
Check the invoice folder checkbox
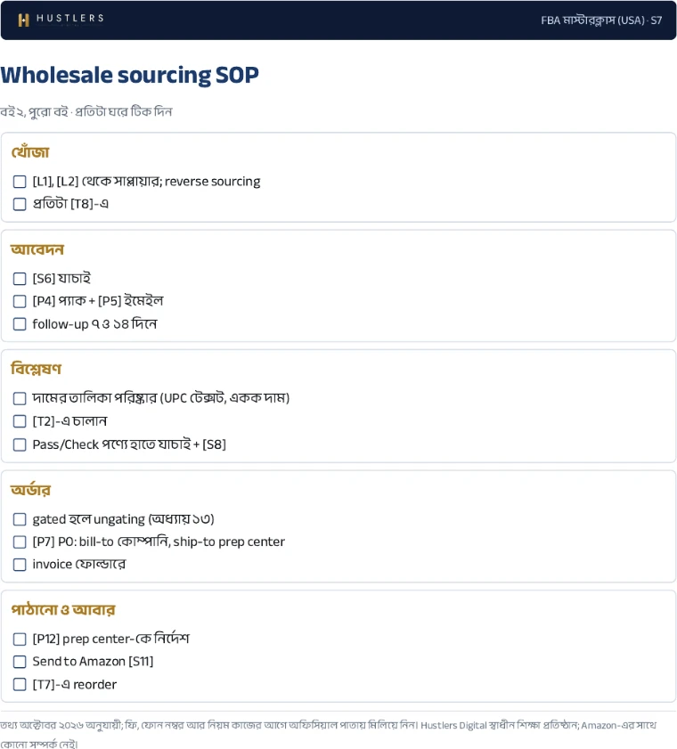(x=20, y=565)
